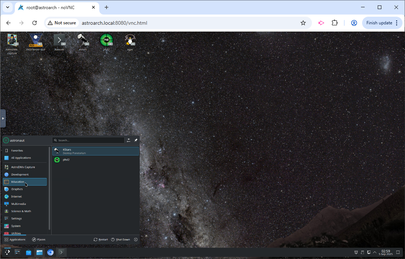Open the Development category
Screen dimensions: 405x259
(25, 174)
